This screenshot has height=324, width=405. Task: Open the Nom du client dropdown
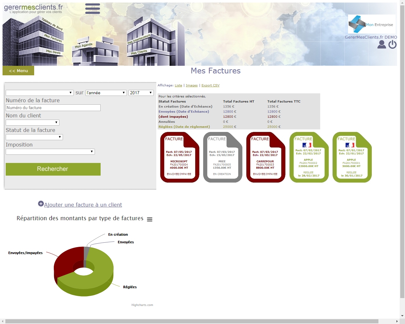[33, 122]
